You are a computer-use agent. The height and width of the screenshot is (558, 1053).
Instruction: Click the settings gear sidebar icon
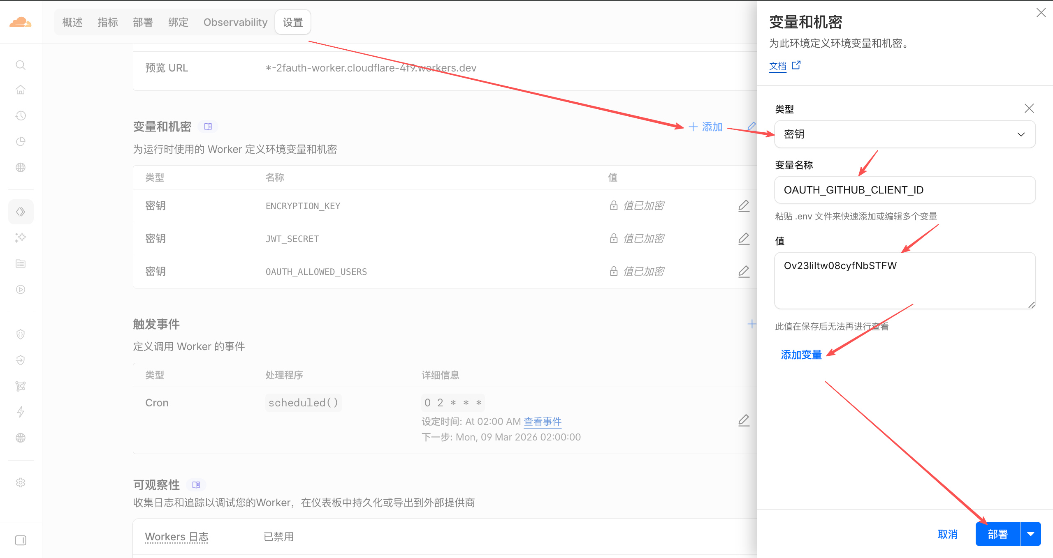tap(21, 482)
